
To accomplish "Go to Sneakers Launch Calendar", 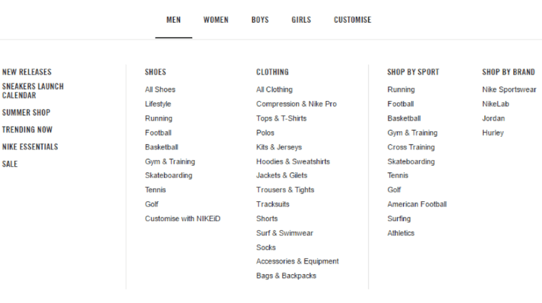I will (x=33, y=91).
